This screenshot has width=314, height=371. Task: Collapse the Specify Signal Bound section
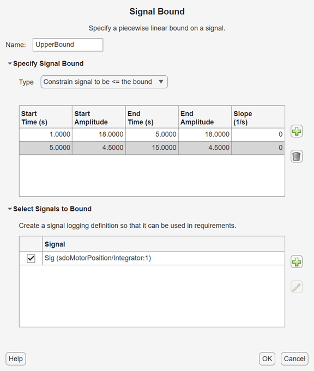coord(10,63)
